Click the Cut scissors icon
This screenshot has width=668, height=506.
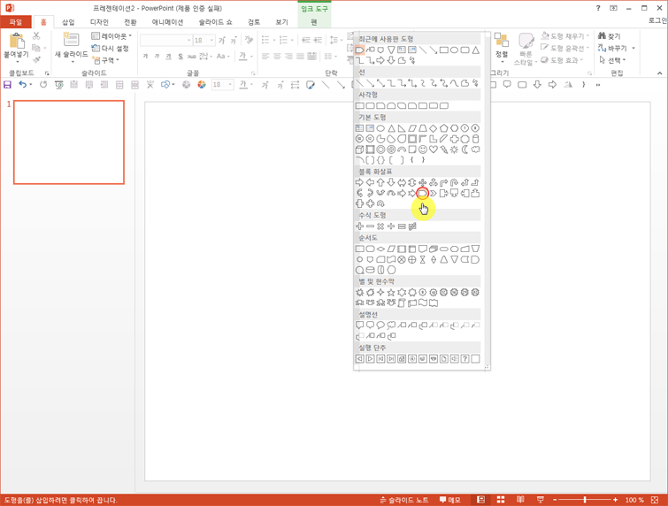(x=36, y=35)
